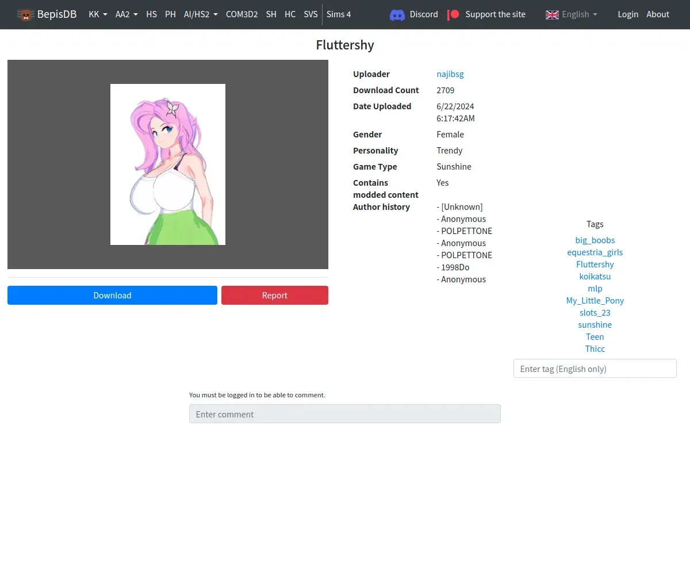Screen dimensions: 690x575
Task: Click the Enter tag input field
Action: [x=595, y=369]
